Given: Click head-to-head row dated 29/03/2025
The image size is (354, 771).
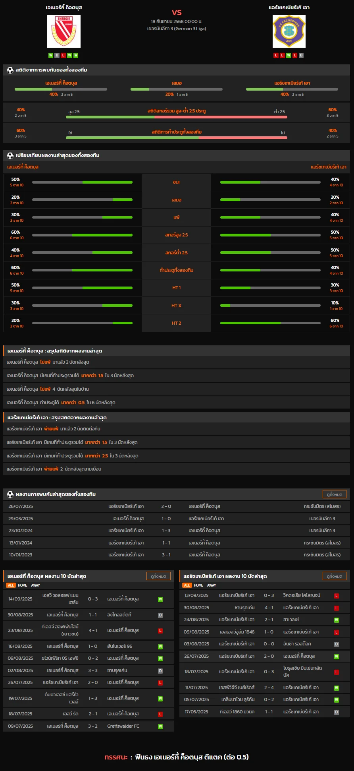Looking at the screenshot, I should tap(177, 519).
